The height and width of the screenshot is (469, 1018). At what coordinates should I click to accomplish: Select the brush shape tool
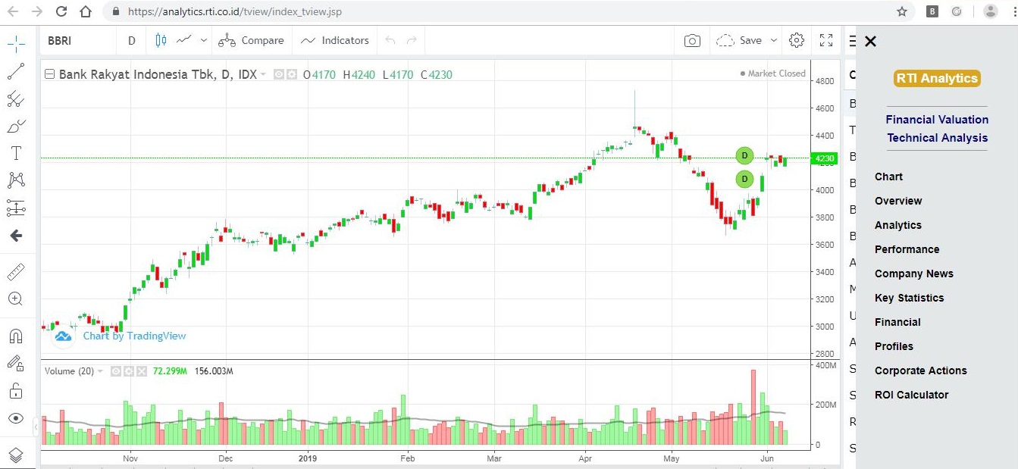tap(16, 126)
